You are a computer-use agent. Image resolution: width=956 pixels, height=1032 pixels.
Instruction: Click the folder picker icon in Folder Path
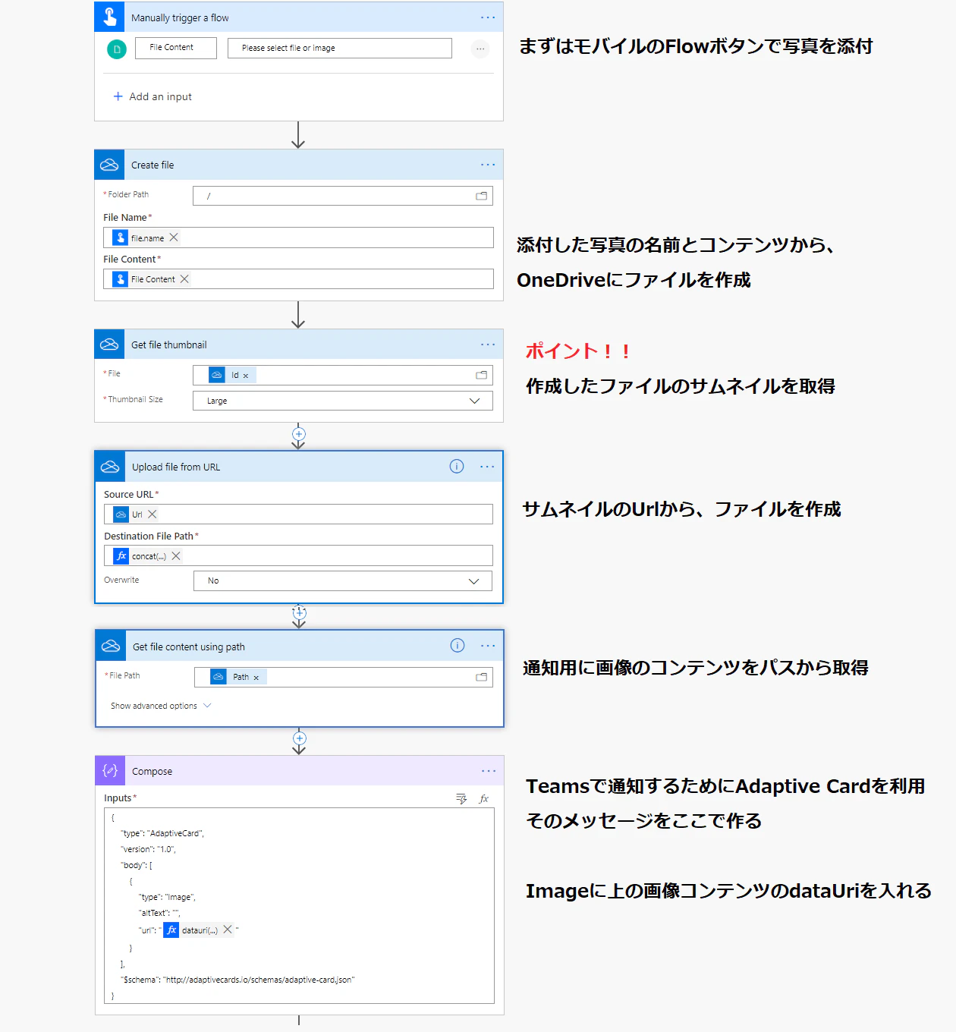(x=481, y=196)
